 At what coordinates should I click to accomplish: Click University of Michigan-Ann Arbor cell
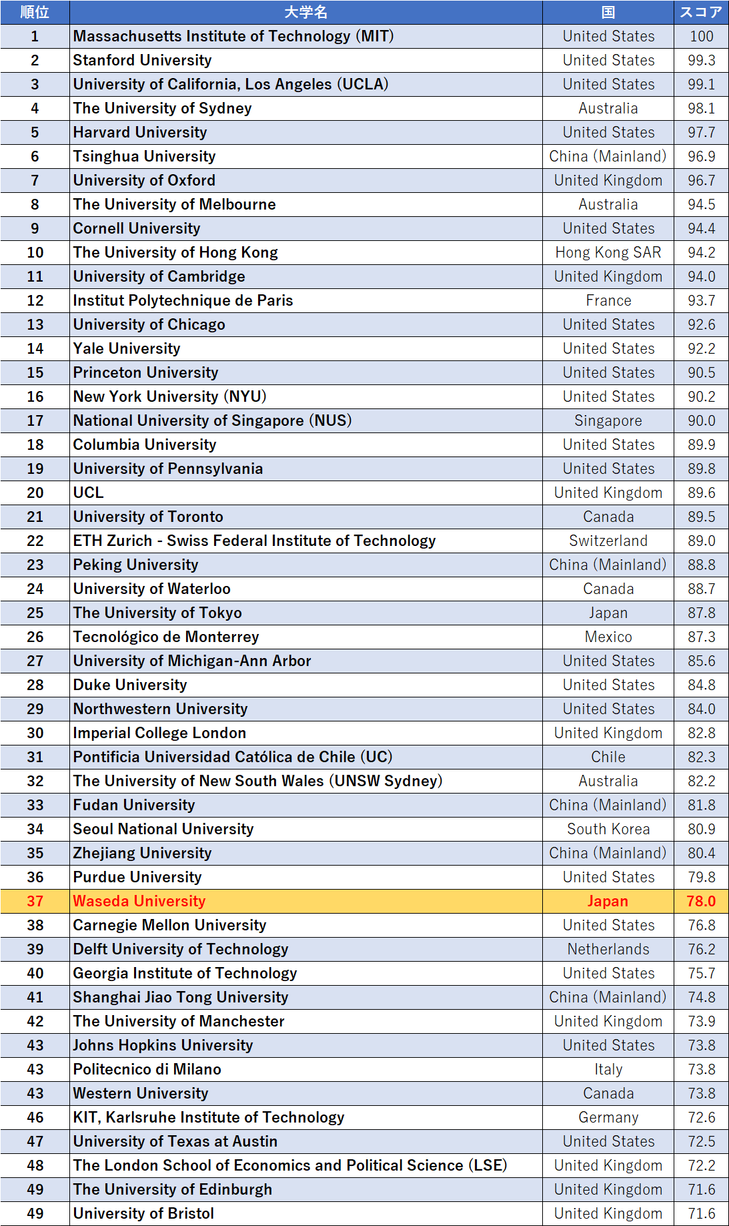coord(306,661)
